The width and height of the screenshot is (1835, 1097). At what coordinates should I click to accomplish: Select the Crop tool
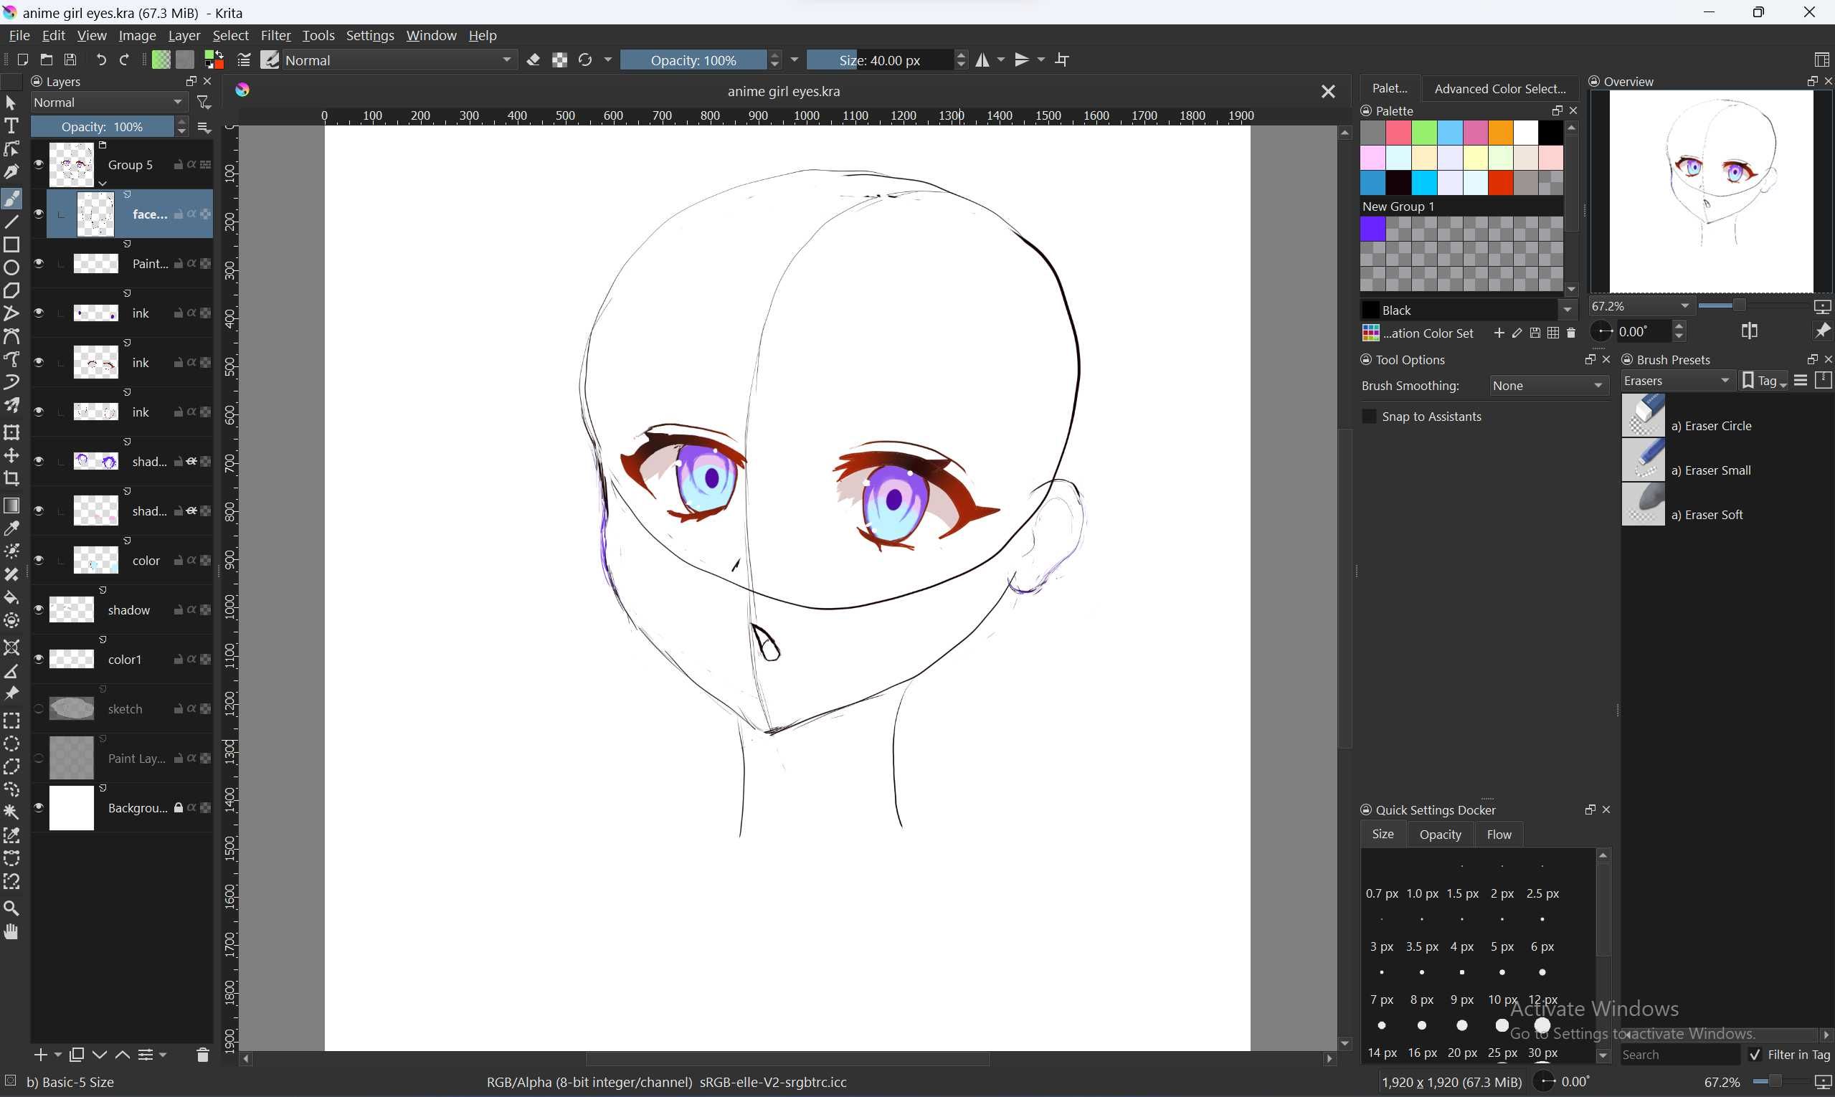point(11,478)
